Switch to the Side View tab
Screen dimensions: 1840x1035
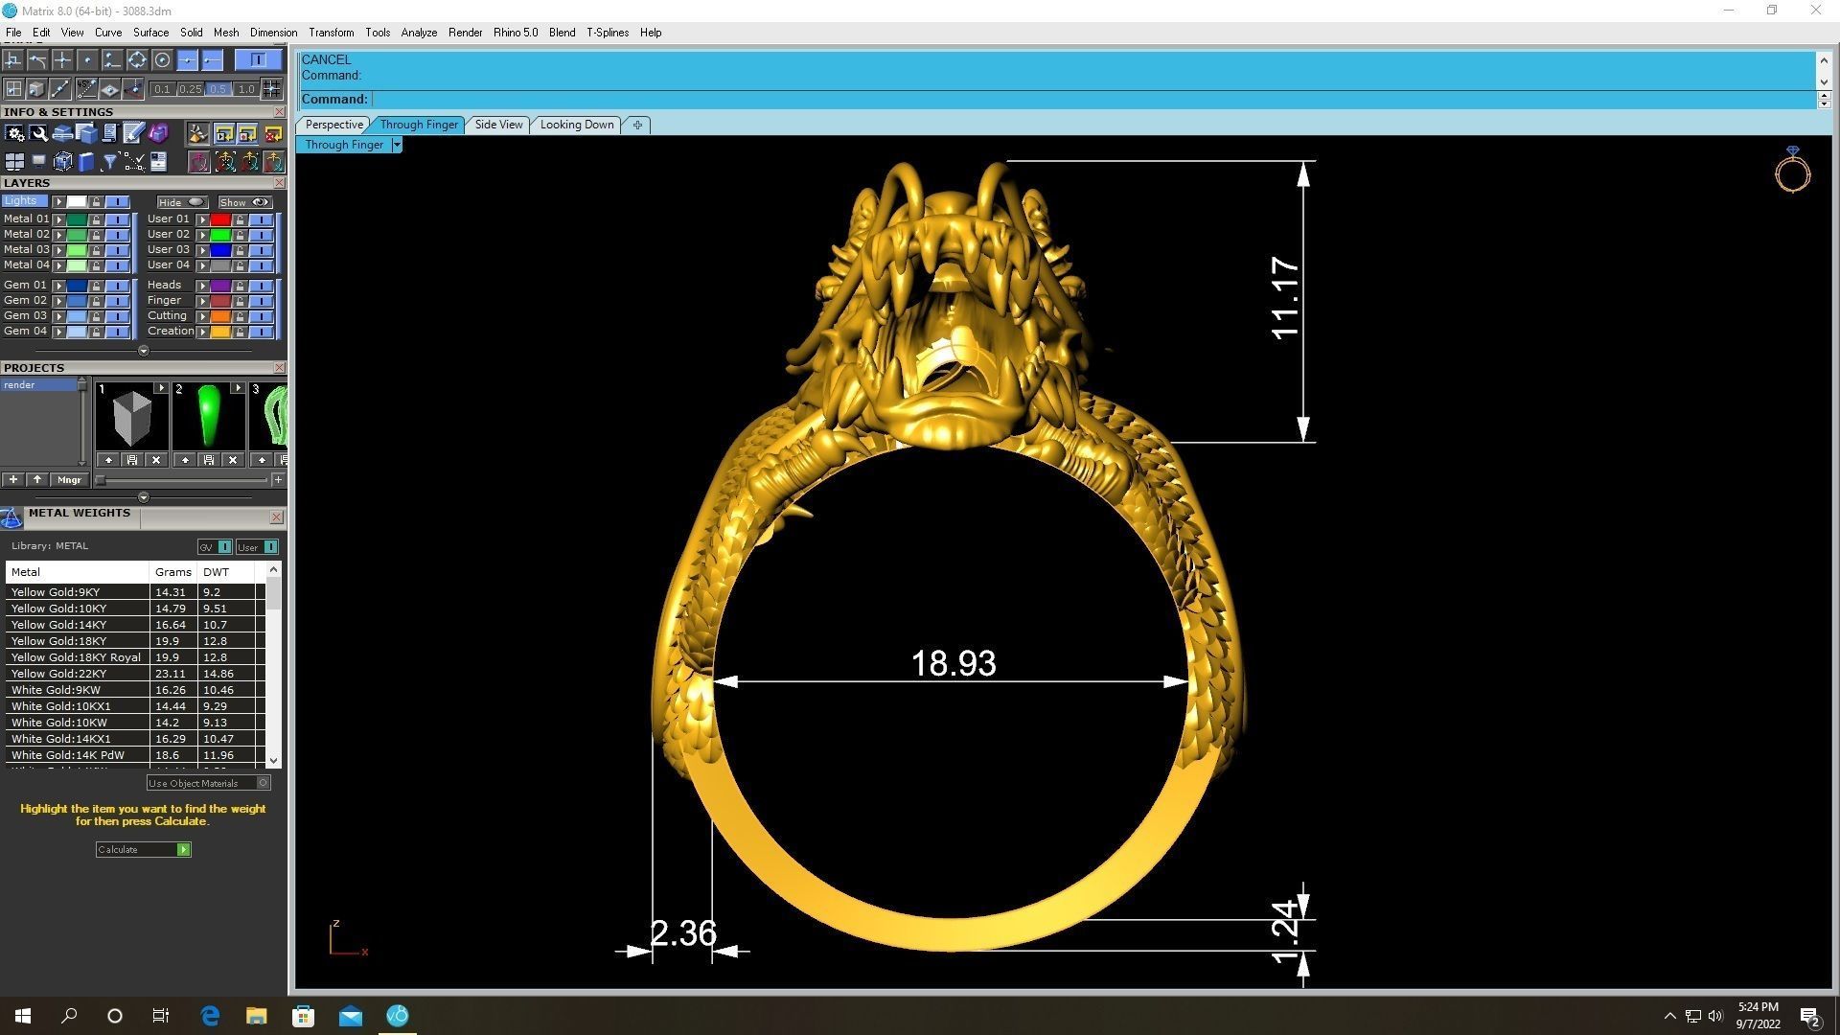[498, 125]
